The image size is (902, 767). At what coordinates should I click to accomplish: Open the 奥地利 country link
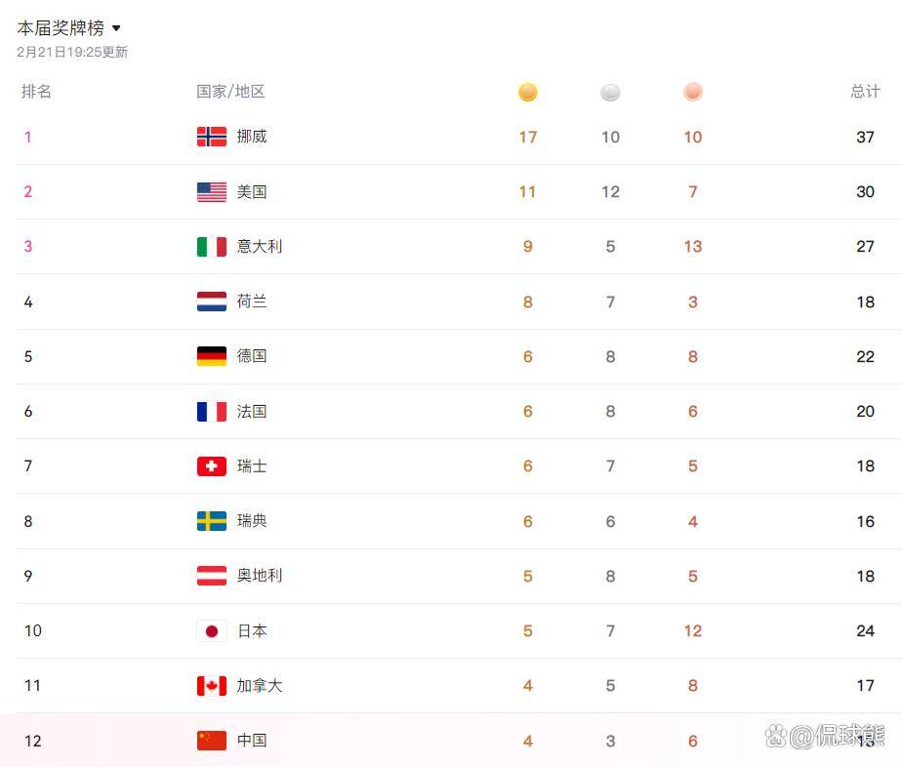(260, 576)
